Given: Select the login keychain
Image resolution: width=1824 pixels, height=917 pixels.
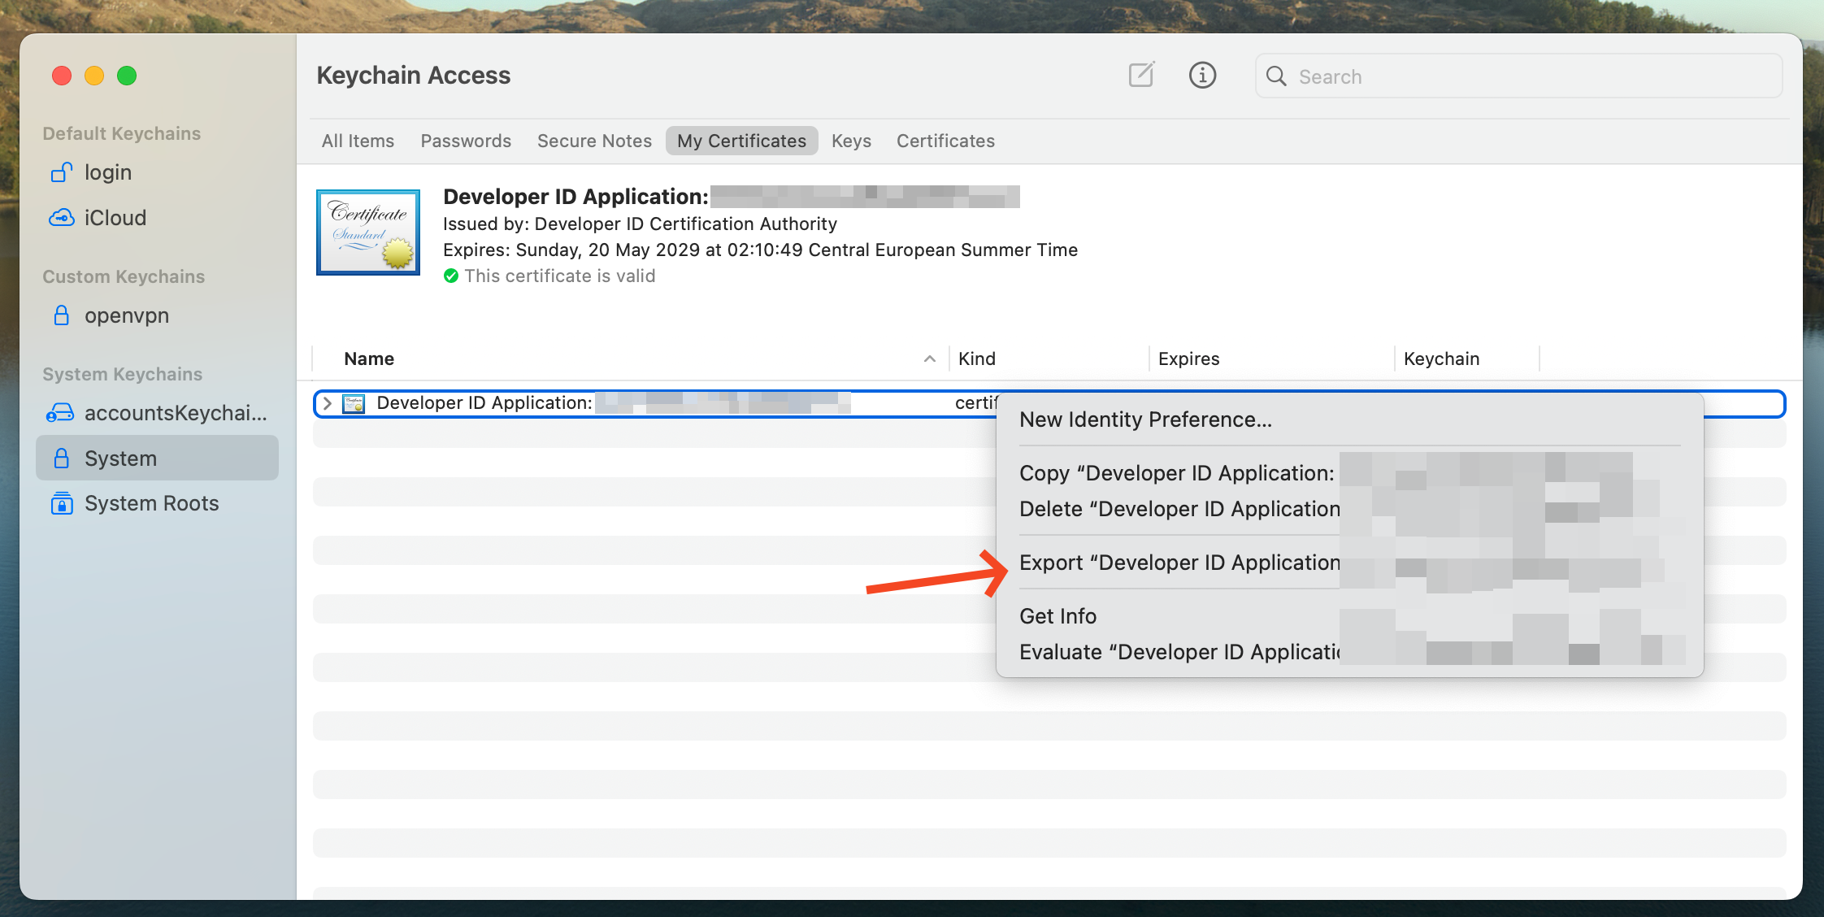Looking at the screenshot, I should [x=158, y=172].
